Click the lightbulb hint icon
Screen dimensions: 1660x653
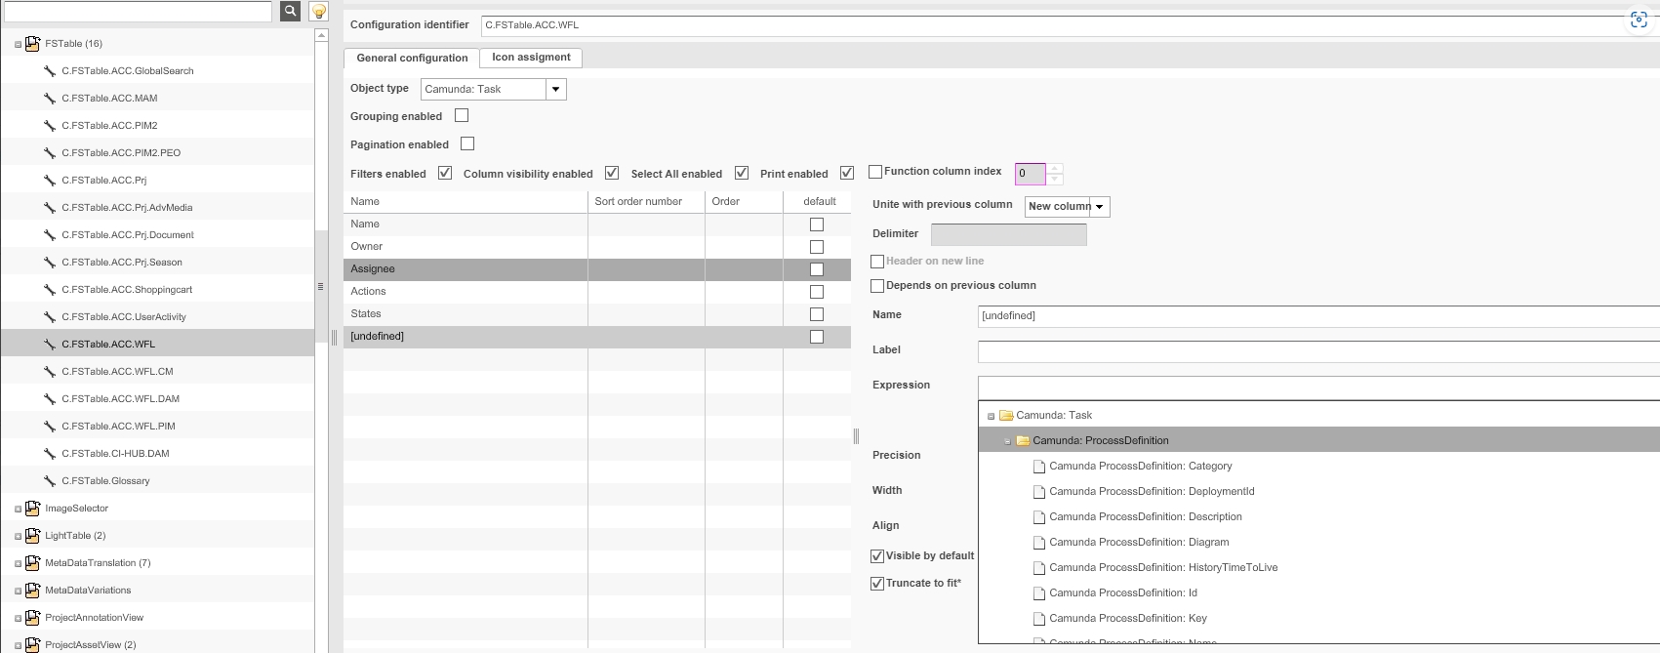coord(318,12)
